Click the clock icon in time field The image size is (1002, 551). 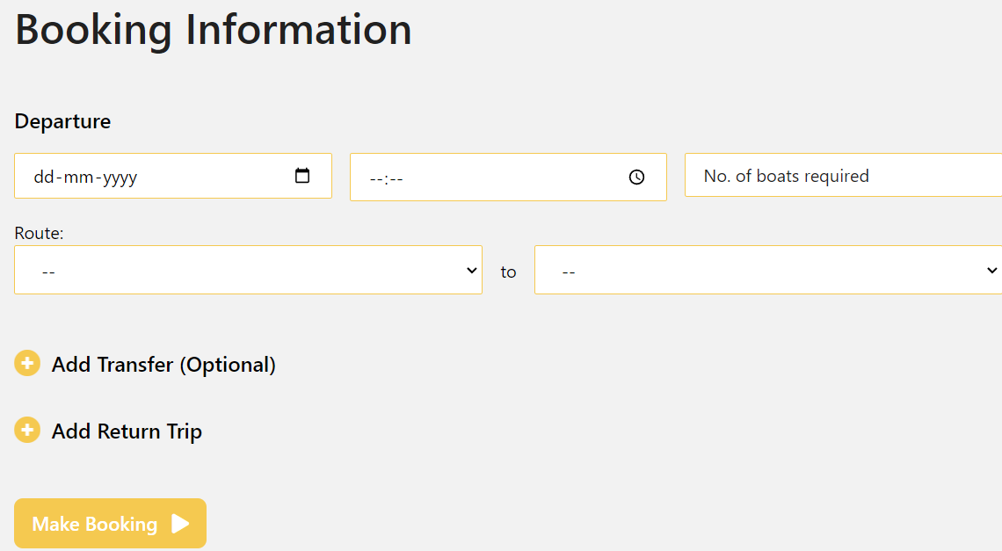coord(637,178)
